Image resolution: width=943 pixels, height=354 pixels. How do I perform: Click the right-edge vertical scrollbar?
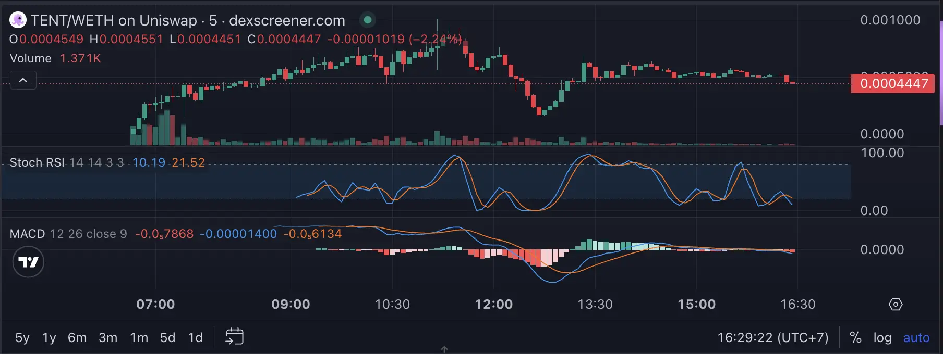pos(940,73)
